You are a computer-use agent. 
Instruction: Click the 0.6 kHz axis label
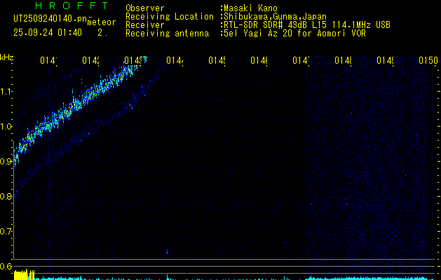[x=6, y=266]
